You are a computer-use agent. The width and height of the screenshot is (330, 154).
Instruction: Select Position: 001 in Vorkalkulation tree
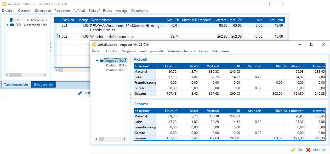[116, 65]
